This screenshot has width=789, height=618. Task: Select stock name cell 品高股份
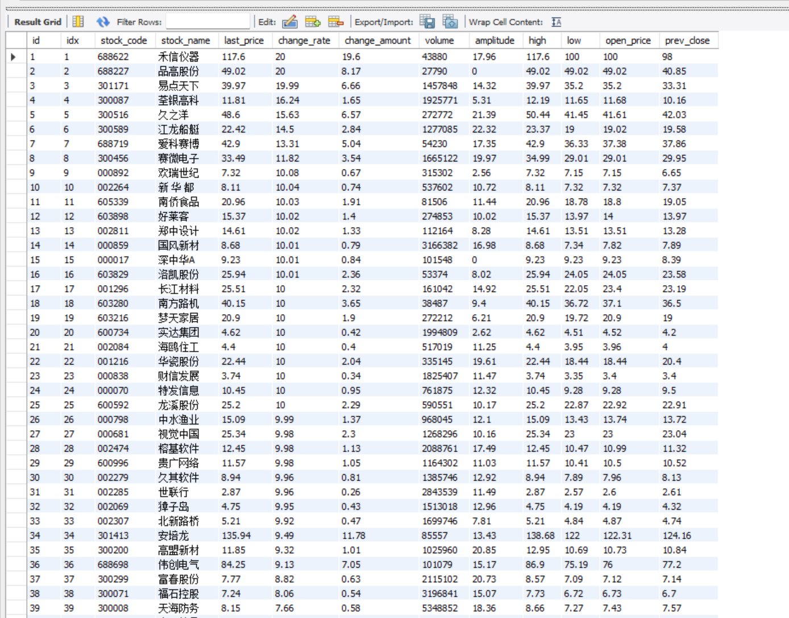point(187,72)
